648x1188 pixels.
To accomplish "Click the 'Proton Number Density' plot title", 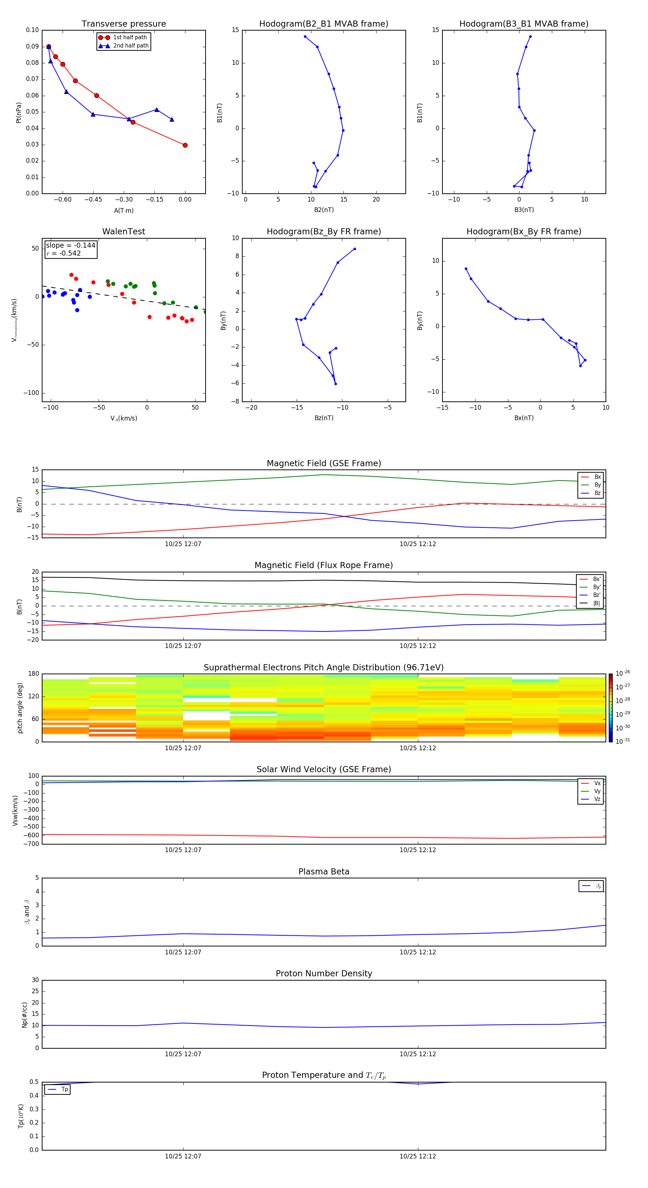I will (x=324, y=973).
